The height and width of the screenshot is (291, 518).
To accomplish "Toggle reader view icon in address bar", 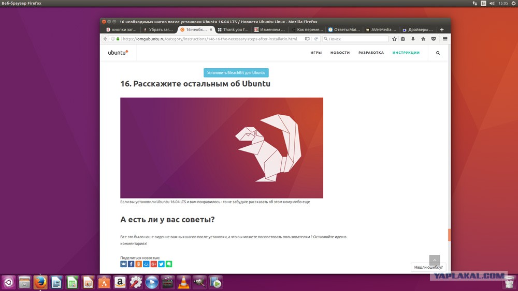I will point(307,39).
